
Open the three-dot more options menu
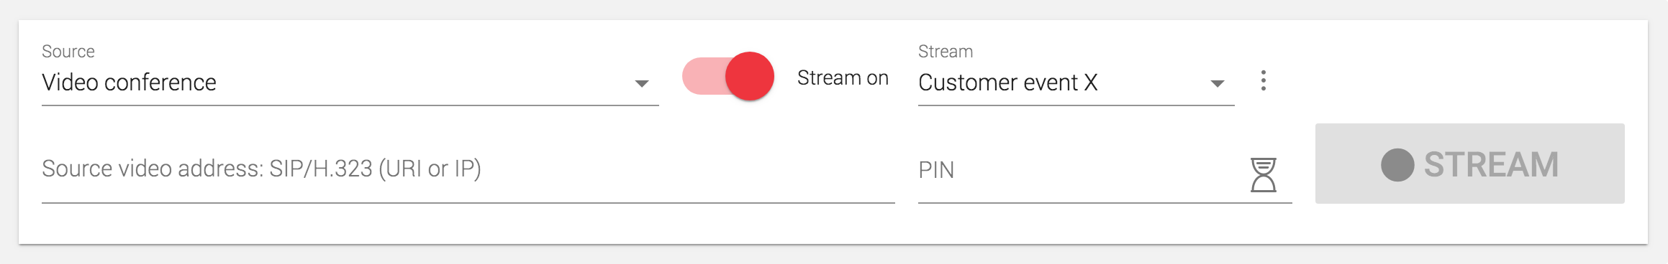point(1264,80)
